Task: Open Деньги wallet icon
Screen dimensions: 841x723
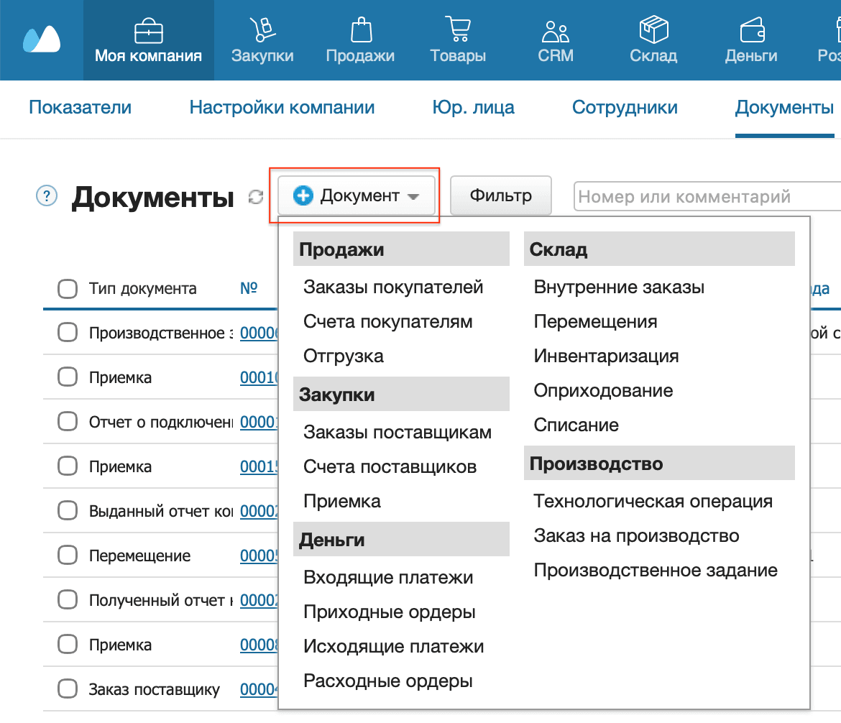Action: tap(752, 30)
